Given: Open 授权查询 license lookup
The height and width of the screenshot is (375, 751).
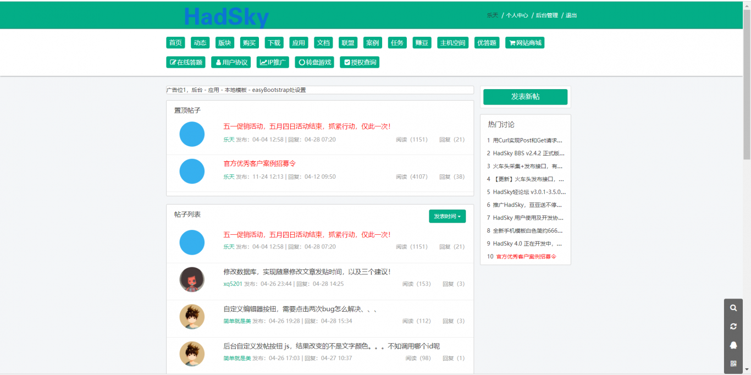Looking at the screenshot, I should click(360, 62).
